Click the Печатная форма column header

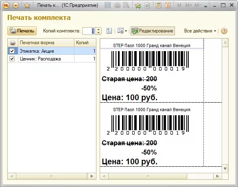tap(46, 43)
